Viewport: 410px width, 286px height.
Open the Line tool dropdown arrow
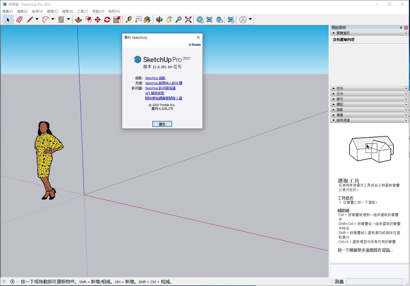click(x=37, y=19)
